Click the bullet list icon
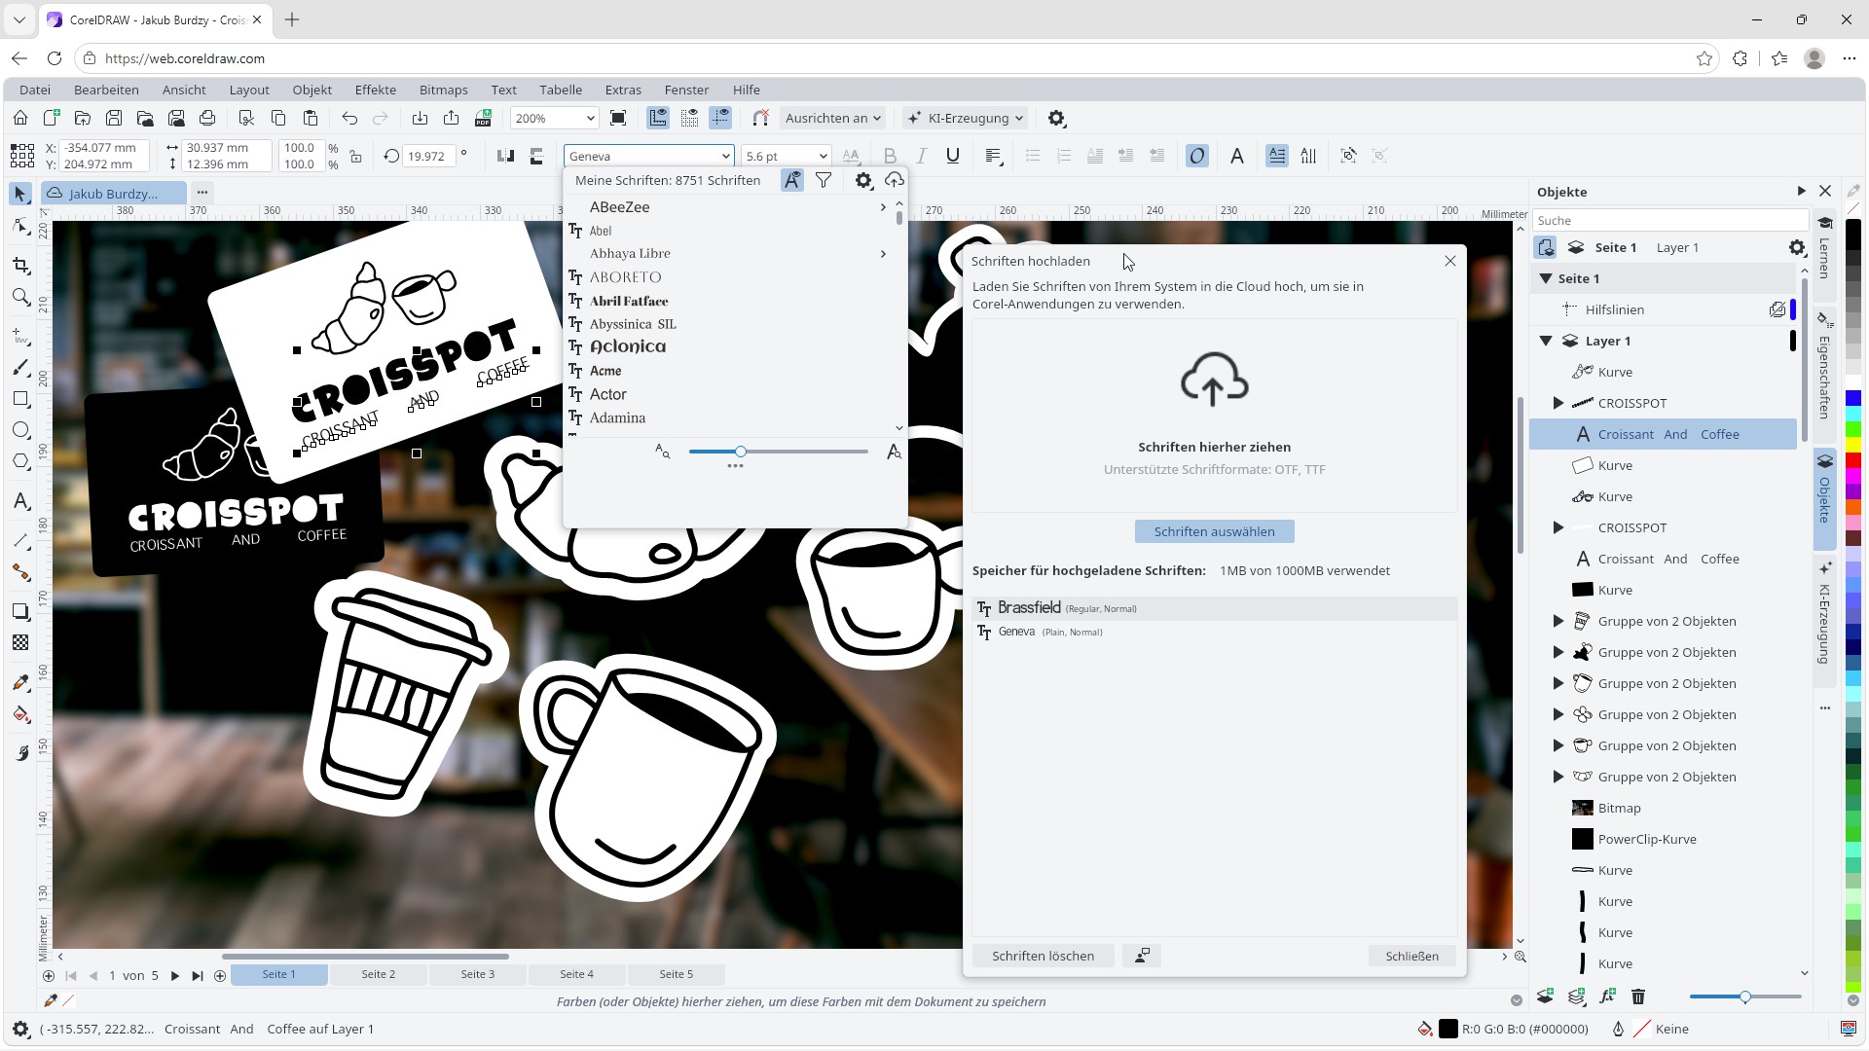 1033,156
